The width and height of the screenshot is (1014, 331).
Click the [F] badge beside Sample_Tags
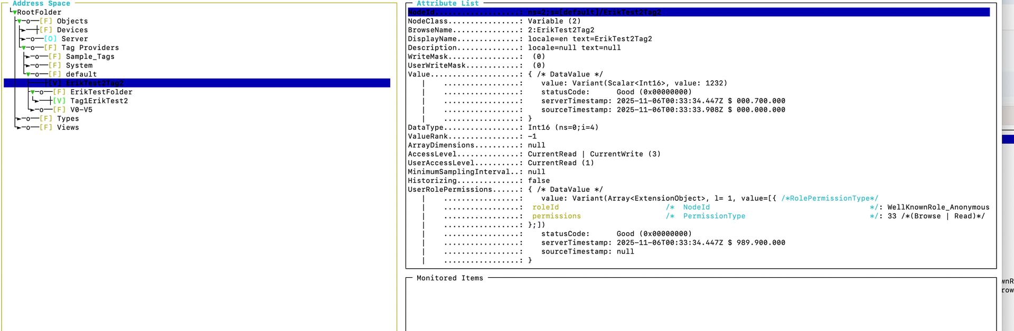[55, 57]
